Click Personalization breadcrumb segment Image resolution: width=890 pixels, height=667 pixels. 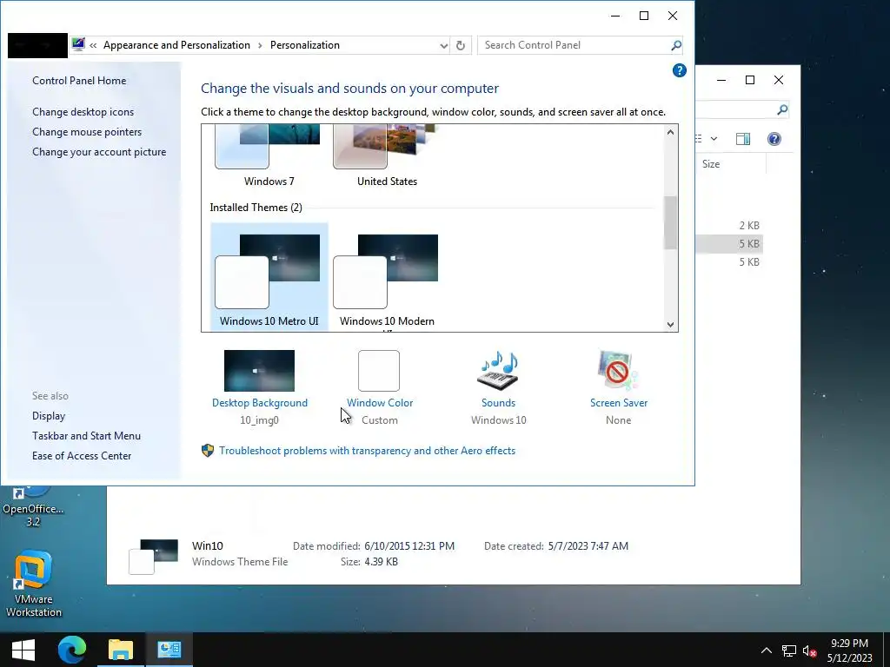point(305,45)
